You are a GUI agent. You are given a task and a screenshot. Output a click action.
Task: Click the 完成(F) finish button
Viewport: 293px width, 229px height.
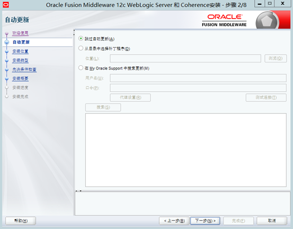[238, 221]
